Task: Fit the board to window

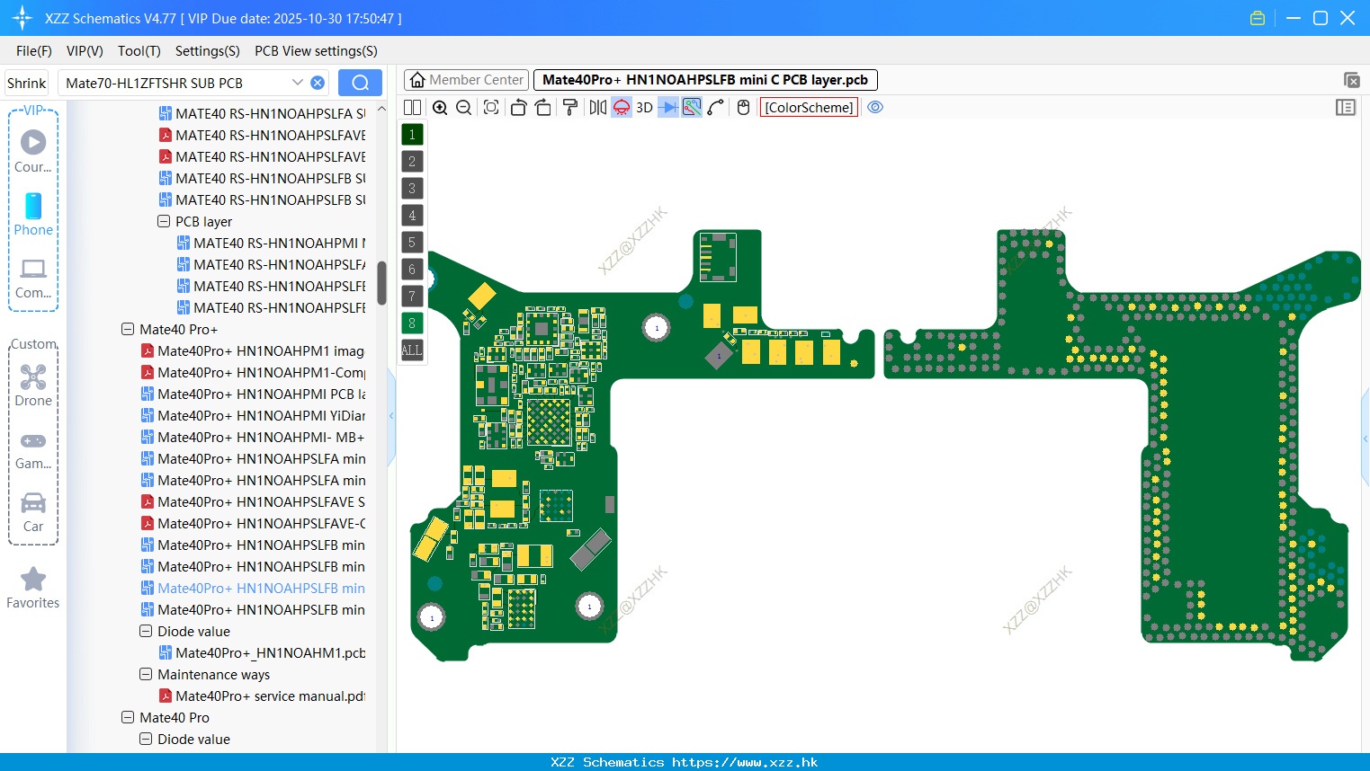Action: tap(491, 107)
